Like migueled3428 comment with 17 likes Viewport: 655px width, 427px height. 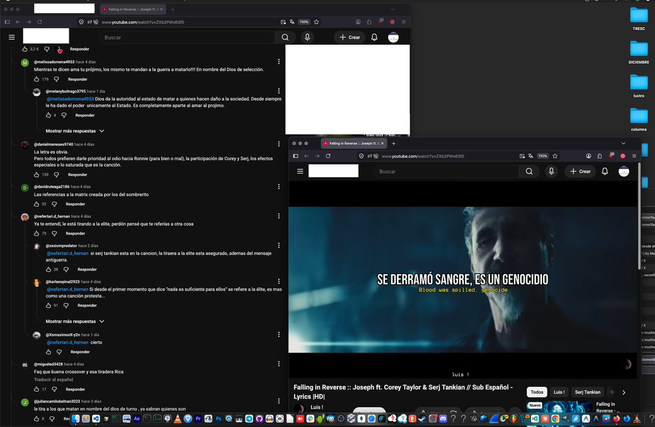point(37,389)
